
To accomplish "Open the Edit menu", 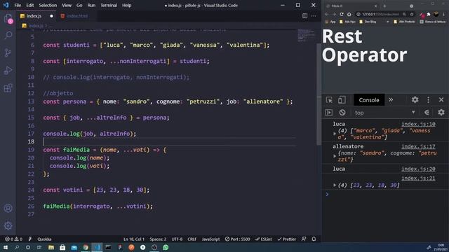I will tap(29, 5).
